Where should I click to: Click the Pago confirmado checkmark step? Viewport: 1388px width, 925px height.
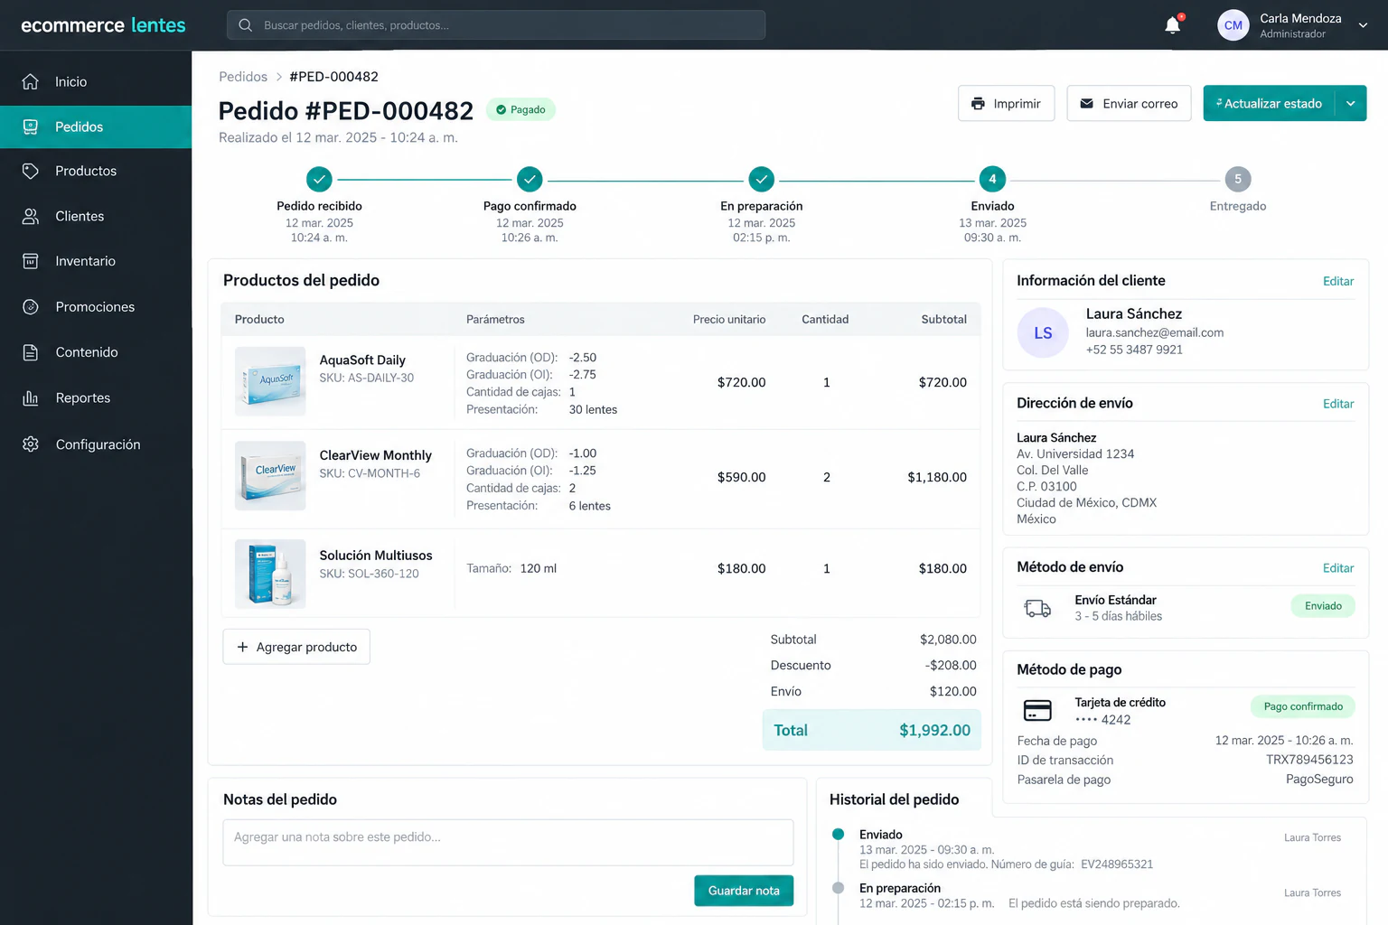tap(530, 179)
